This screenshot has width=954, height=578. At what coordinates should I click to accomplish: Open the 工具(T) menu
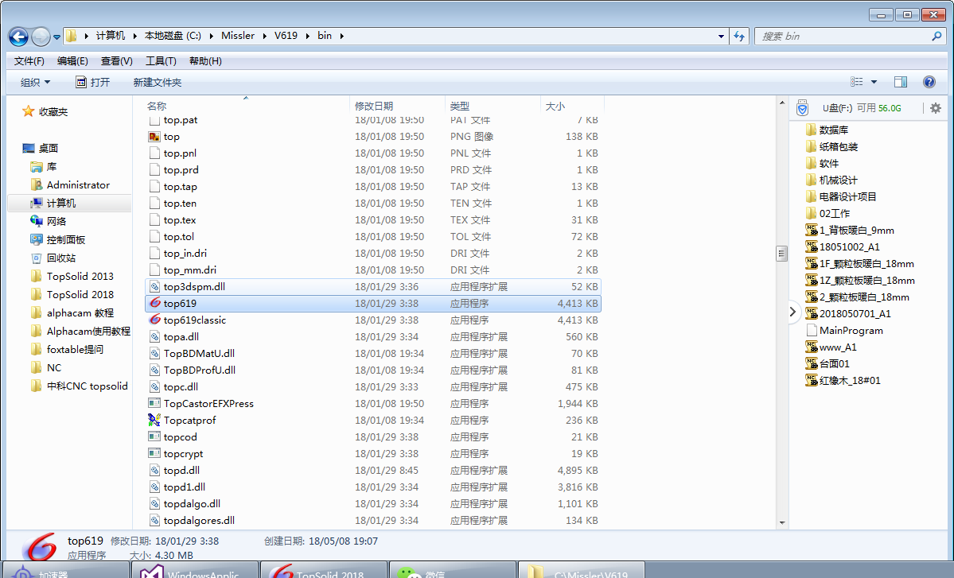point(161,60)
